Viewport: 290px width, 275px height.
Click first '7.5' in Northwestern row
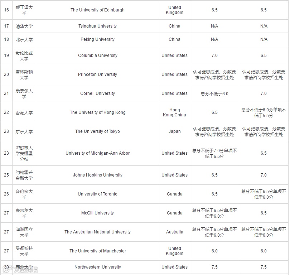coord(214,267)
